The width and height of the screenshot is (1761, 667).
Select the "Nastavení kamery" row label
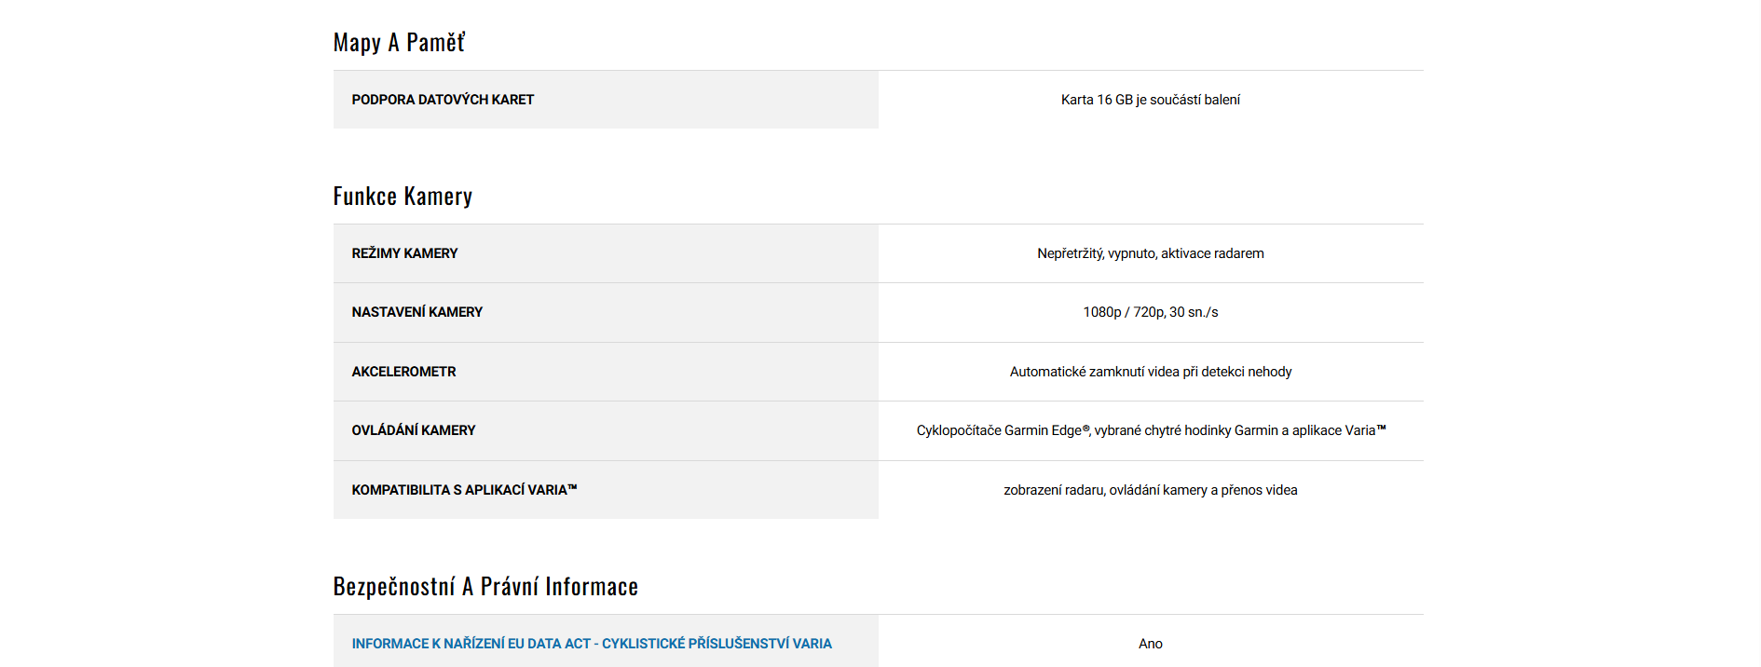pyautogui.click(x=416, y=312)
